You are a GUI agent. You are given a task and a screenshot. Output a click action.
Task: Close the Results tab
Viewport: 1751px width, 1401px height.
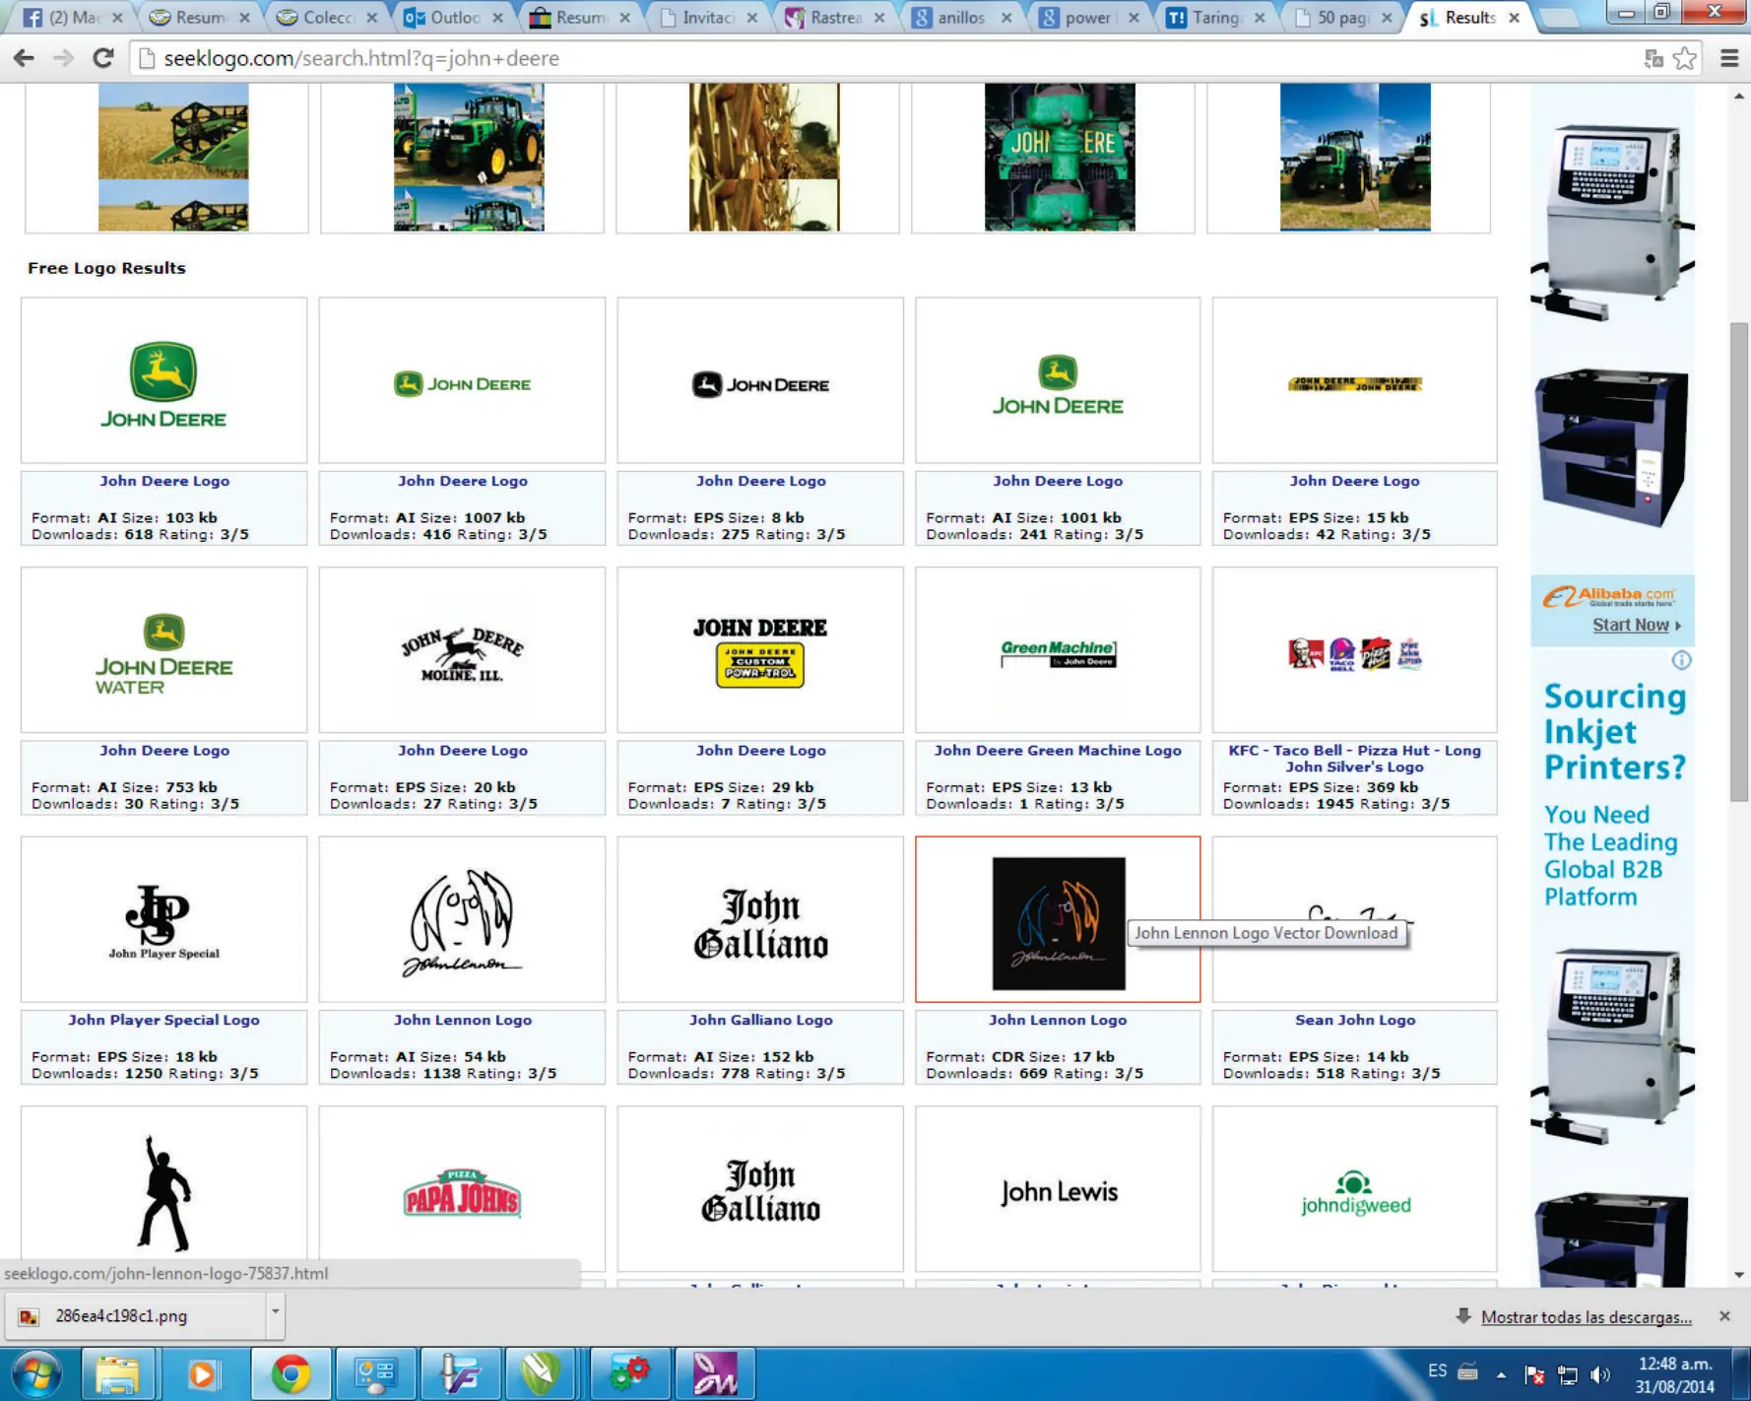click(1514, 18)
